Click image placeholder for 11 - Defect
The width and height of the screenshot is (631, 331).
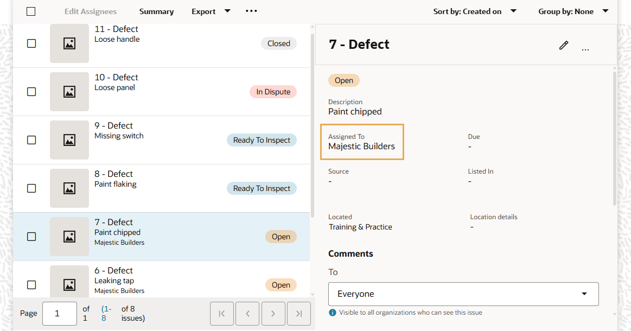(69, 43)
